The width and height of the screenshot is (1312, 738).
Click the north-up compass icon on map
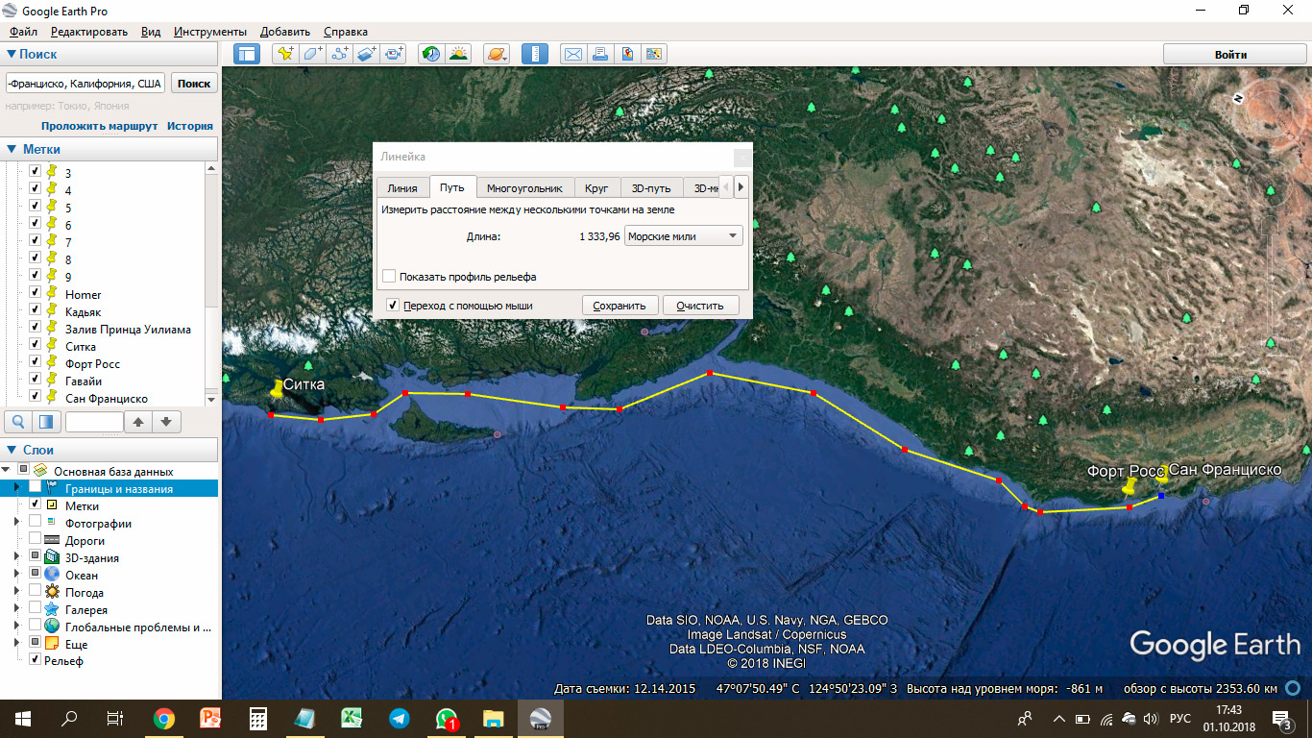point(1239,97)
